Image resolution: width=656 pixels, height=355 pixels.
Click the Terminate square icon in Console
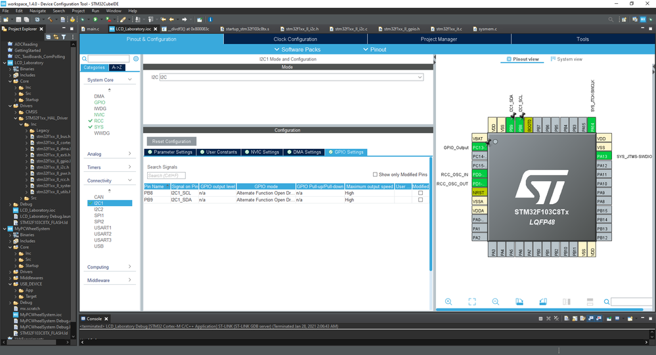(540, 319)
